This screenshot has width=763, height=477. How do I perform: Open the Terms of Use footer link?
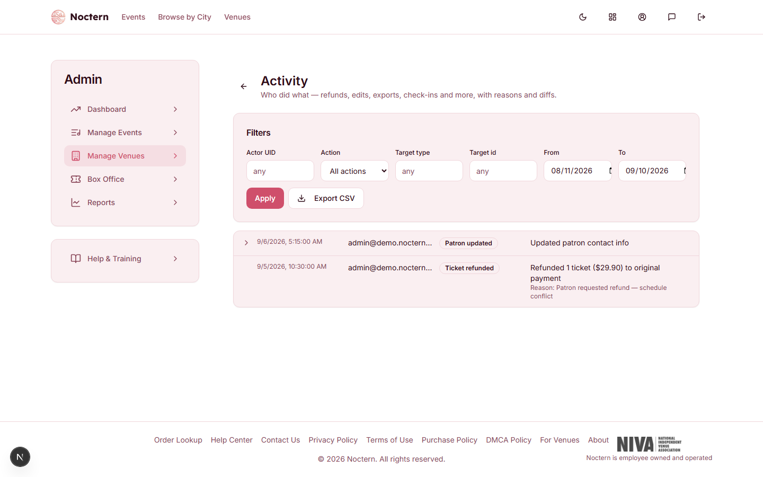(389, 440)
